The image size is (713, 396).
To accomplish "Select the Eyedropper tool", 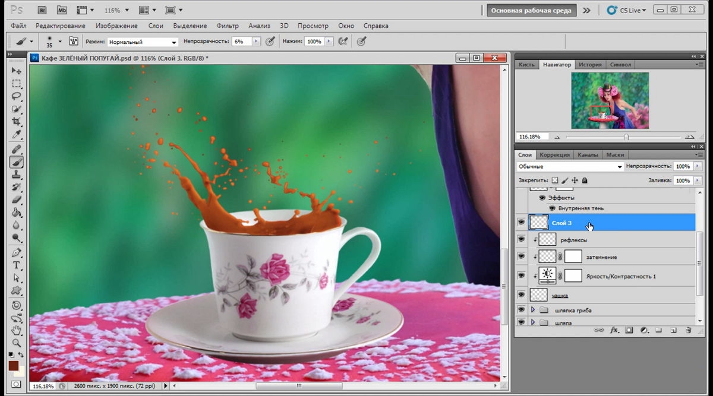I will pos(17,135).
